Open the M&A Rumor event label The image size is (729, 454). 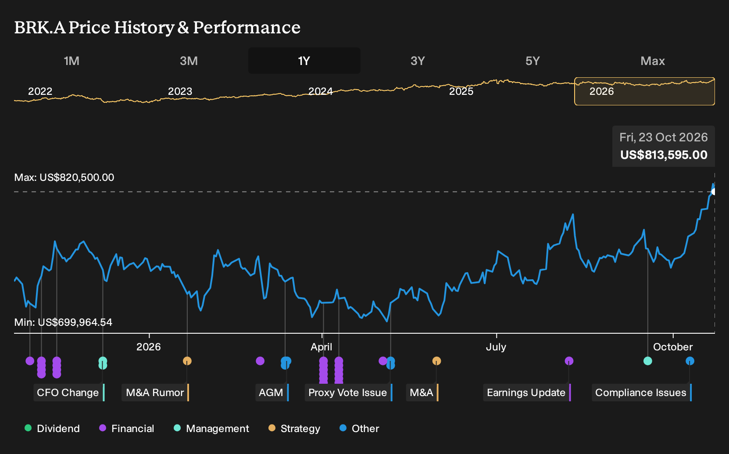(x=155, y=393)
